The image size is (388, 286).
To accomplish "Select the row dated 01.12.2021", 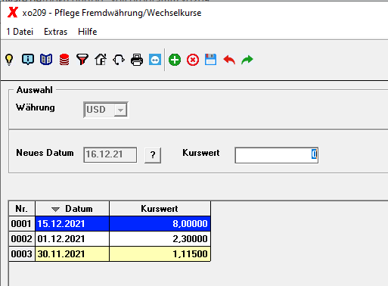I will 110,239.
